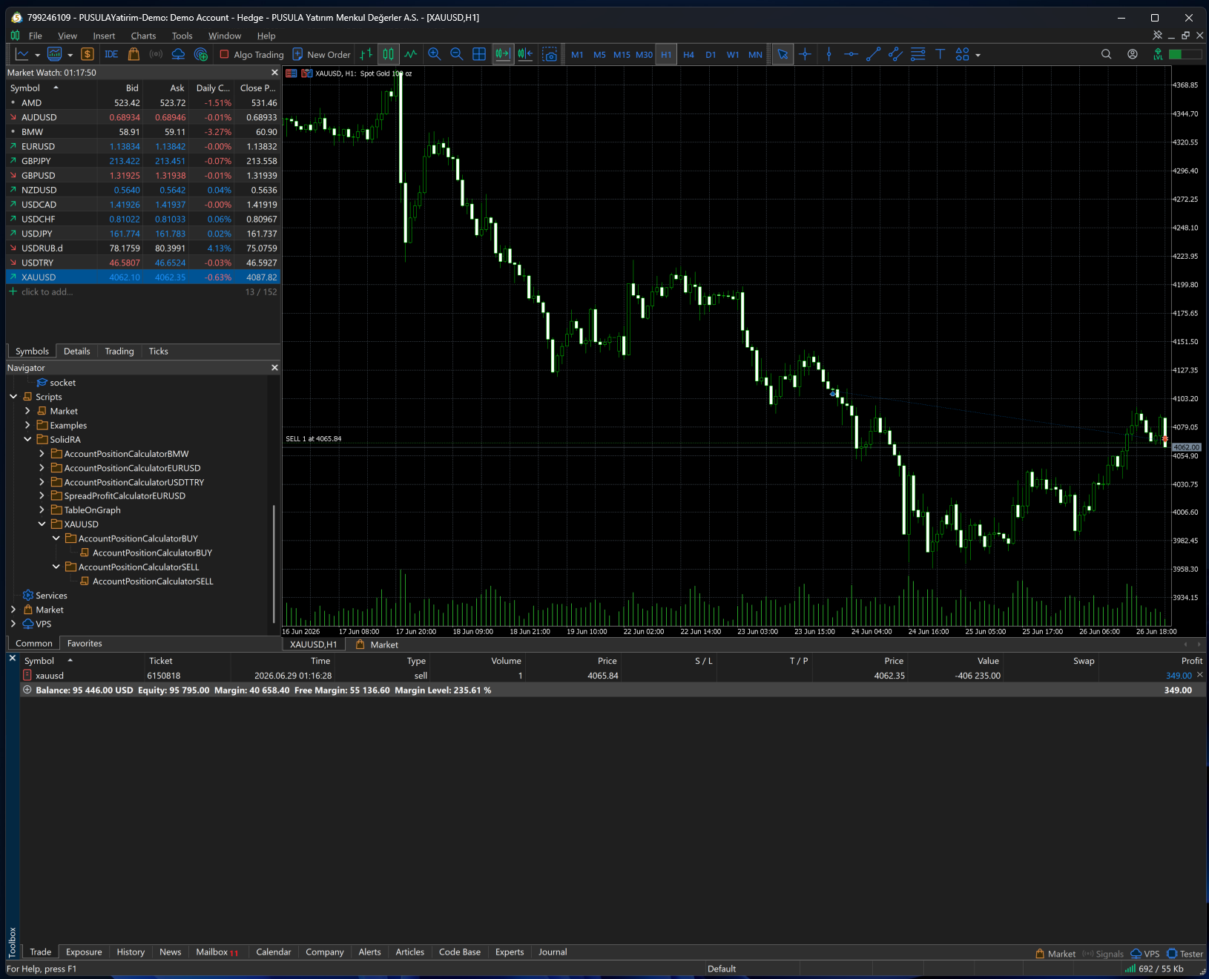This screenshot has width=1209, height=979.
Task: Switch chart timeframe to H4
Action: 688,55
